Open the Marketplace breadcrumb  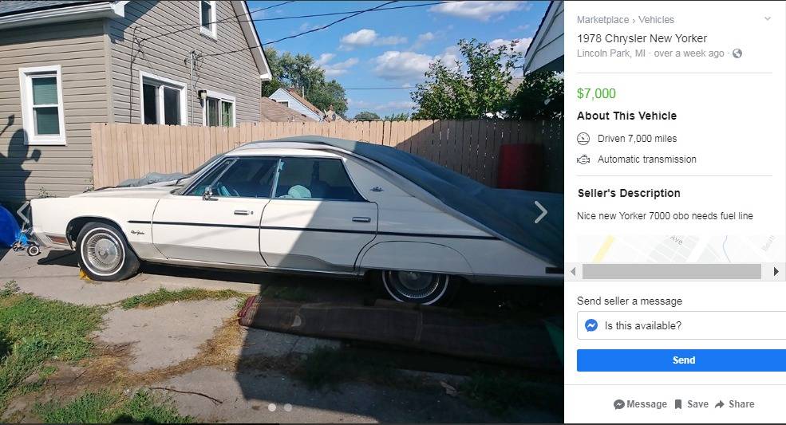(602, 20)
